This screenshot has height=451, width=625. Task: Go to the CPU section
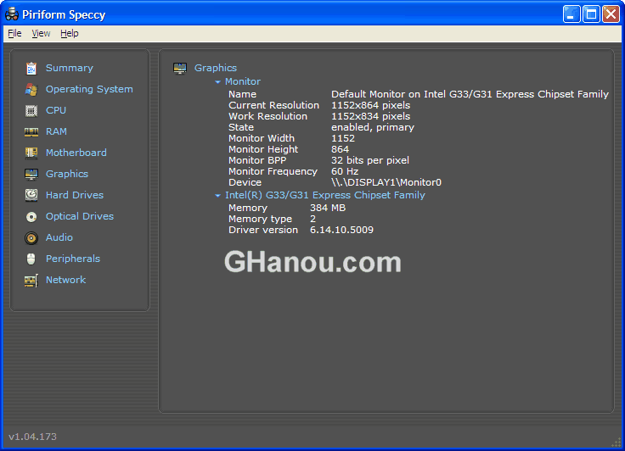(x=56, y=110)
